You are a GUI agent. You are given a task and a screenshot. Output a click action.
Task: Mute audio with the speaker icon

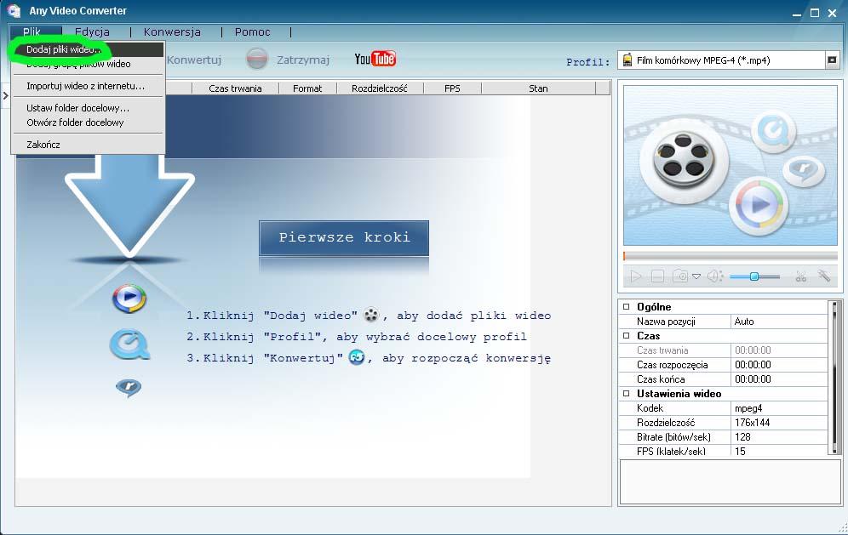tap(714, 276)
